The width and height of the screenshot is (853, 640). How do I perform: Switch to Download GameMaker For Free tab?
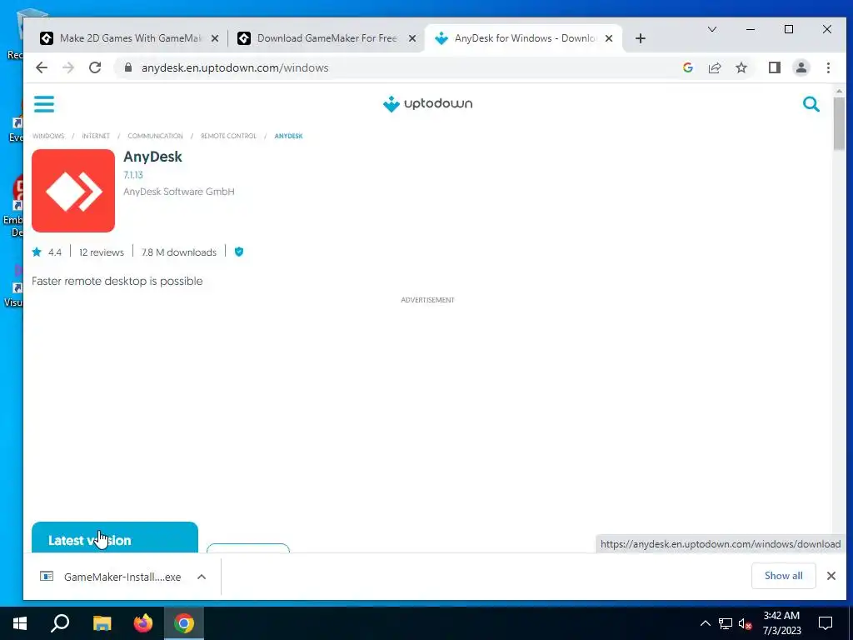327,38
